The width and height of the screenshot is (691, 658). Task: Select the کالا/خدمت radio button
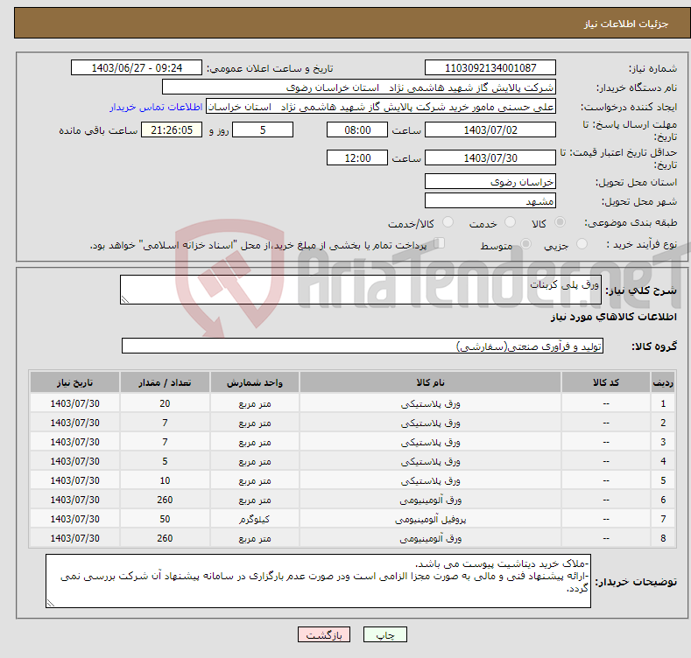(x=448, y=222)
